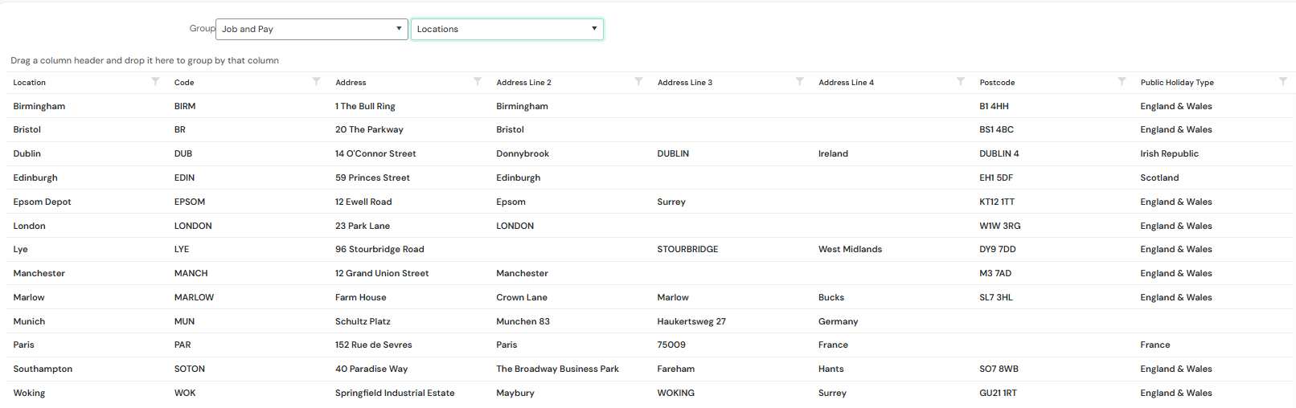Screen dimensions: 1296x408
Task: Click Donnybrook address line cell
Action: pyautogui.click(x=523, y=153)
